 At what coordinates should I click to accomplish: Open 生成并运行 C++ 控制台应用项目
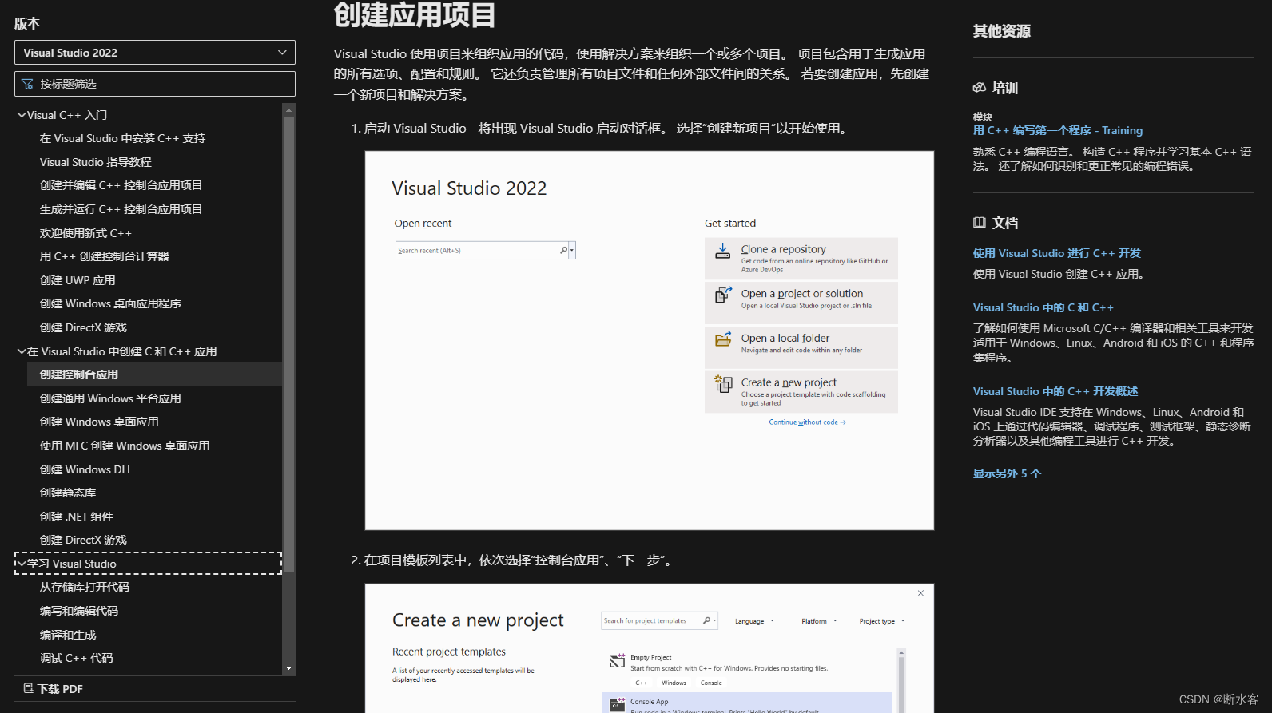pos(121,209)
